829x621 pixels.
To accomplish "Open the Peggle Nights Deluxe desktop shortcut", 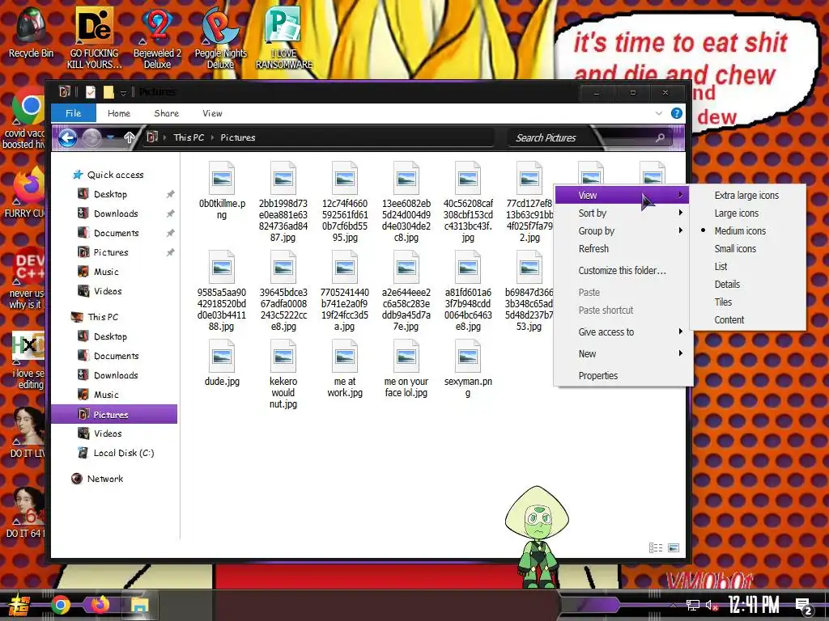I will (x=220, y=38).
